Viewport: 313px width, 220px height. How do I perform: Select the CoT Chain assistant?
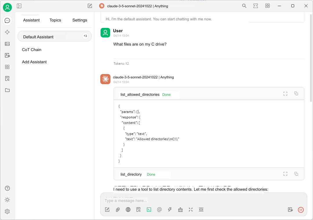(x=32, y=50)
